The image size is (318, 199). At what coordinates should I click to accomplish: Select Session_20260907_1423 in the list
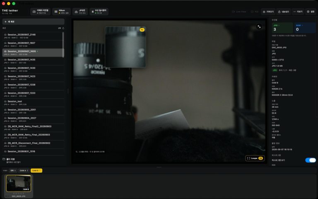tap(32, 78)
